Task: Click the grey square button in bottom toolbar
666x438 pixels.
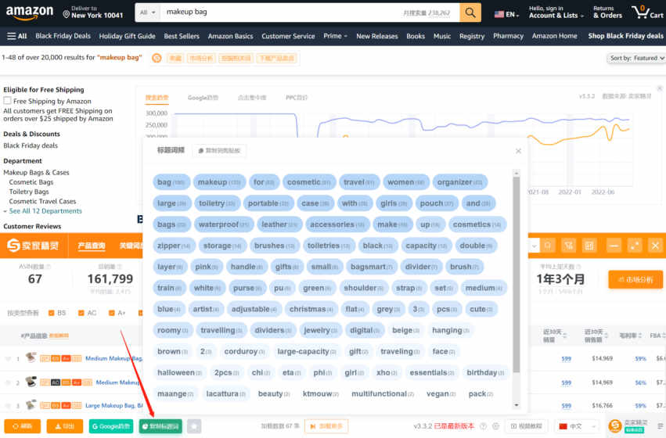Action: pos(194,426)
